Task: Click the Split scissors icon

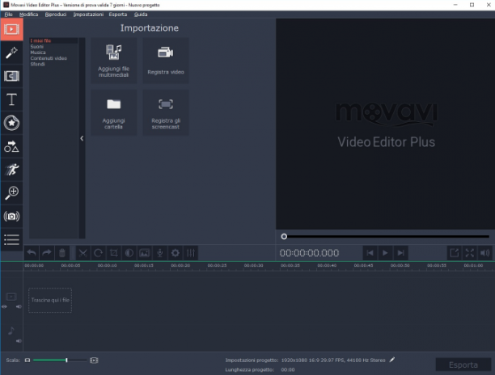Action: coord(83,253)
